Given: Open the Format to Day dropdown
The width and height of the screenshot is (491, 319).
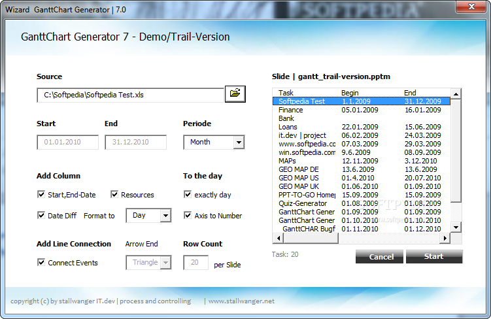Looking at the screenshot, I should [x=165, y=216].
